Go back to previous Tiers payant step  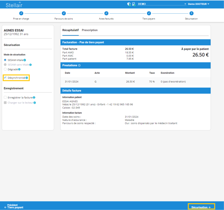click(14, 206)
